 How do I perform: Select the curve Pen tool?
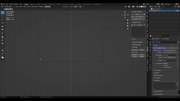3,43
